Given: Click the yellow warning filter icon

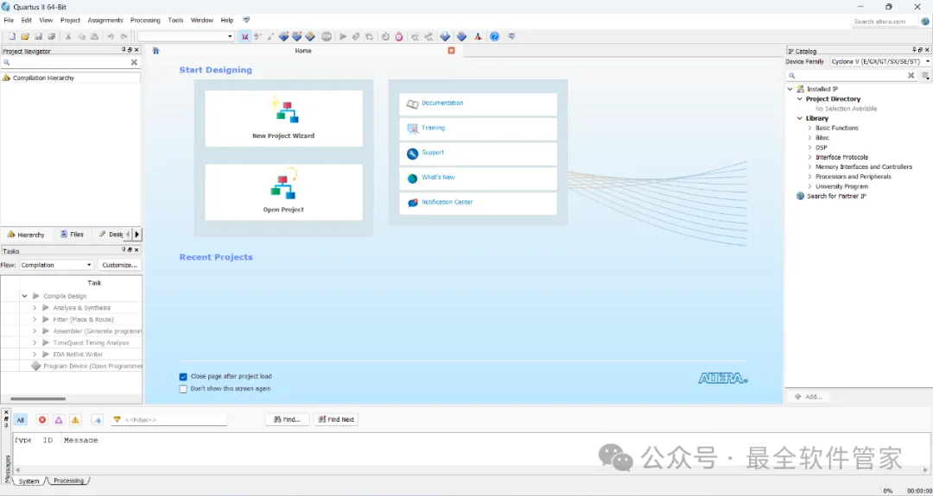Looking at the screenshot, I should (x=75, y=420).
